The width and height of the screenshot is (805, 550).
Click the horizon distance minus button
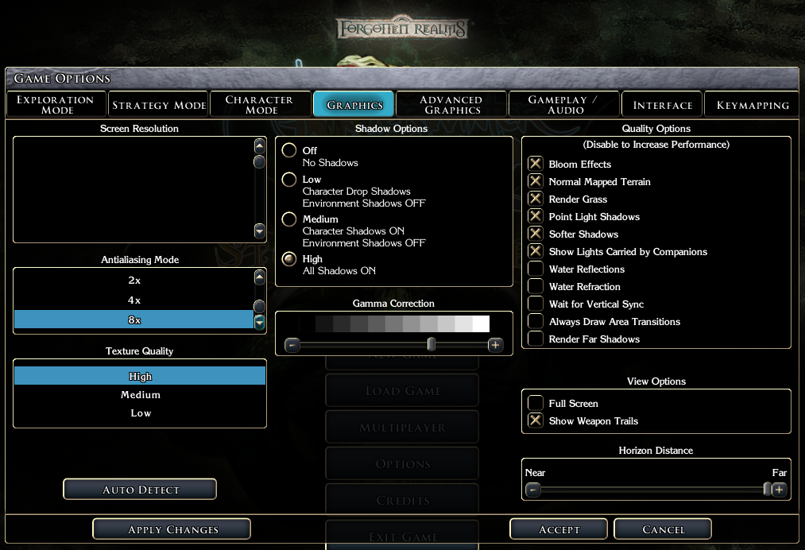tap(533, 490)
